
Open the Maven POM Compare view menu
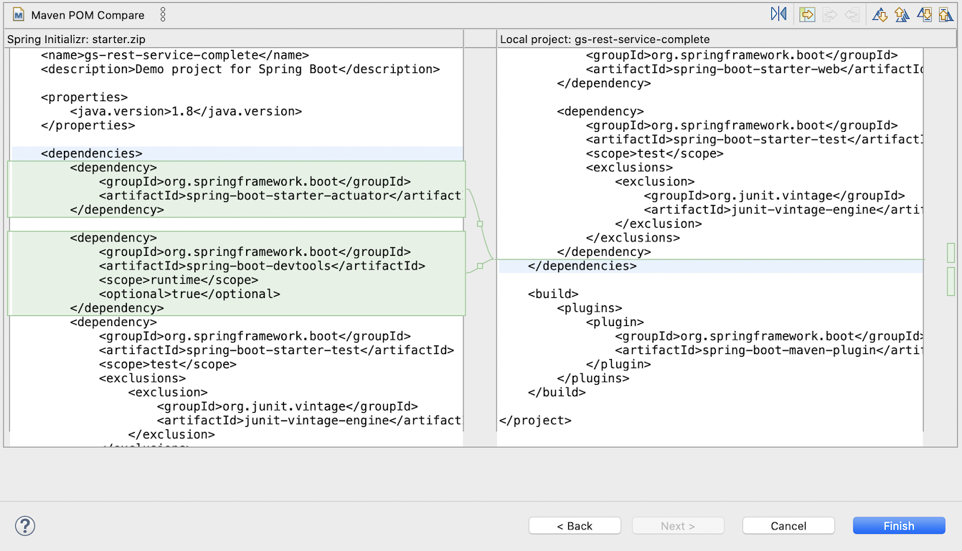tap(163, 14)
